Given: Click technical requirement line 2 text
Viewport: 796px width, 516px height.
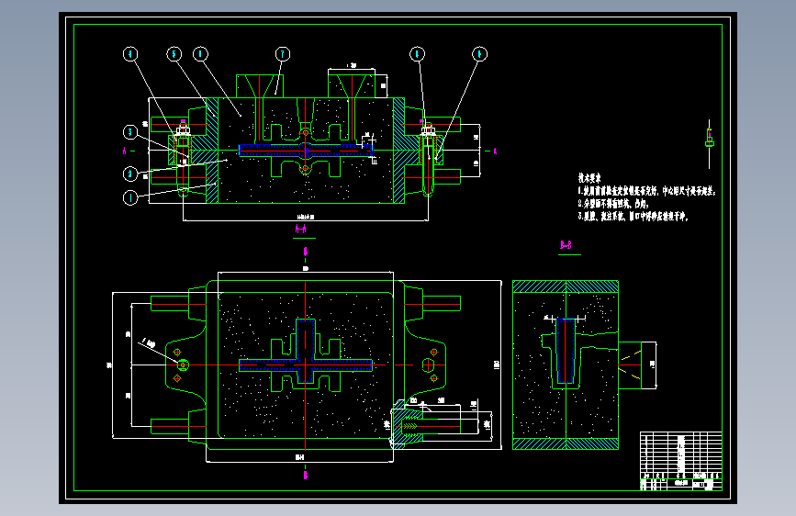Looking at the screenshot, I should pyautogui.click(x=613, y=204).
